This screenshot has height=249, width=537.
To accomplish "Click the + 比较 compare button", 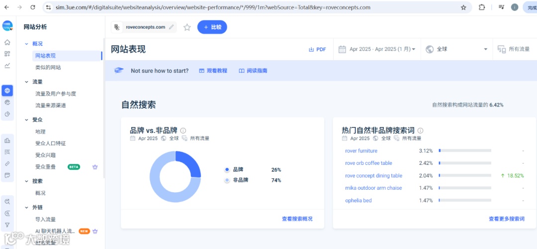I will [212, 27].
